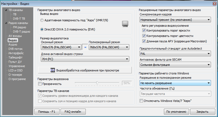The height and width of the screenshot is (117, 218).
Task: Open "Антиалиас фильтр для SECAM" dropdown
Action: 175,65
